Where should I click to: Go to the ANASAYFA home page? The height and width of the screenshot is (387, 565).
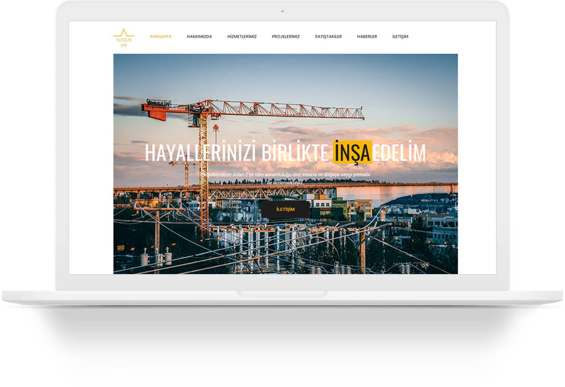160,37
